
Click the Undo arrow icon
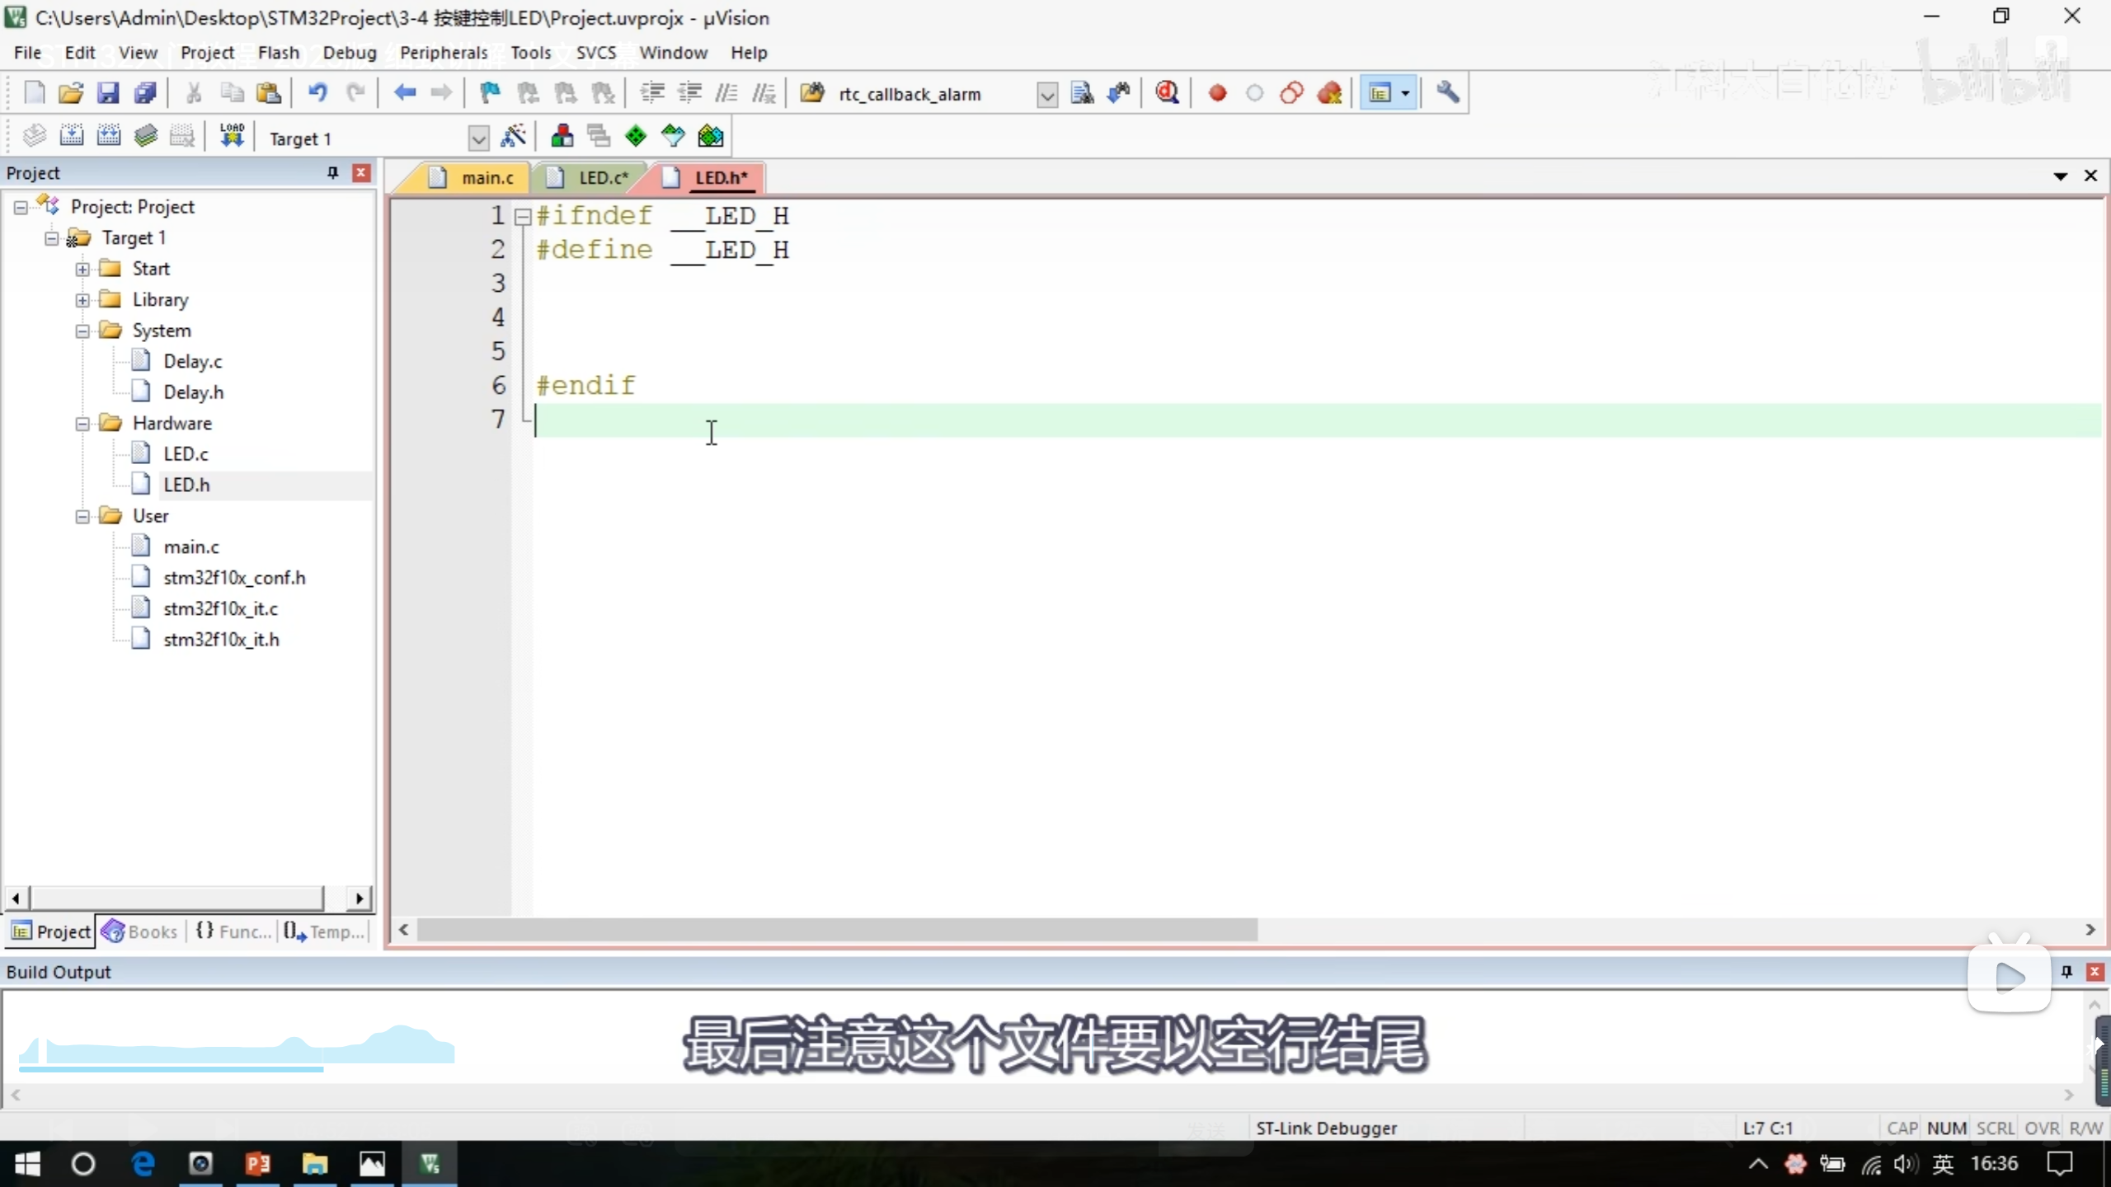[317, 93]
